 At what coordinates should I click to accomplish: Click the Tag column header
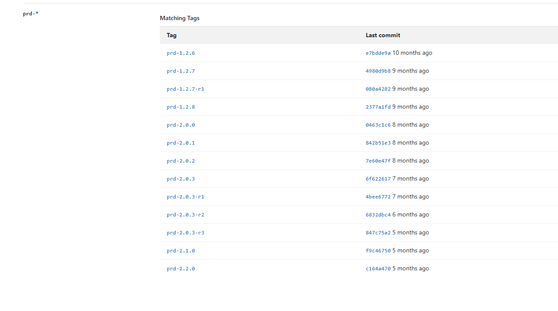[171, 35]
